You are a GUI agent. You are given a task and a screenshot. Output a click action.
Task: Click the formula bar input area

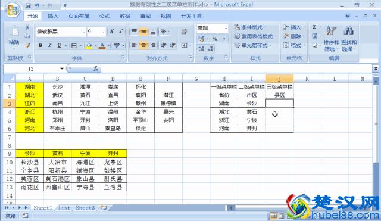[236, 69]
